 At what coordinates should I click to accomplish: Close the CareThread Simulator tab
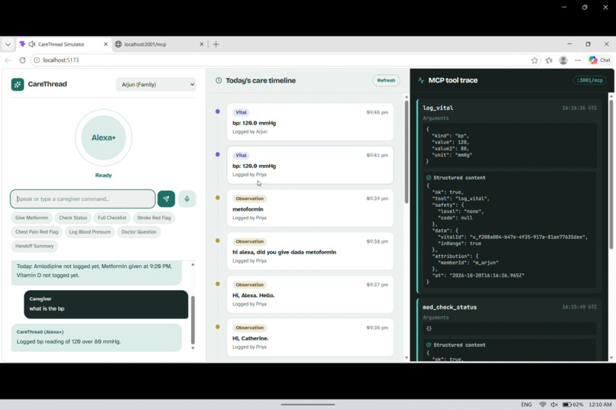tap(105, 44)
